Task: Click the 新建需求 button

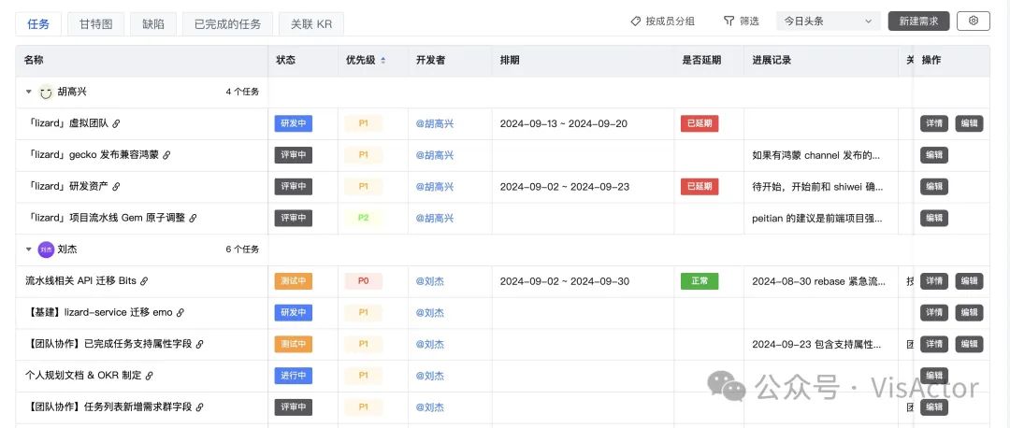Action: (x=918, y=21)
